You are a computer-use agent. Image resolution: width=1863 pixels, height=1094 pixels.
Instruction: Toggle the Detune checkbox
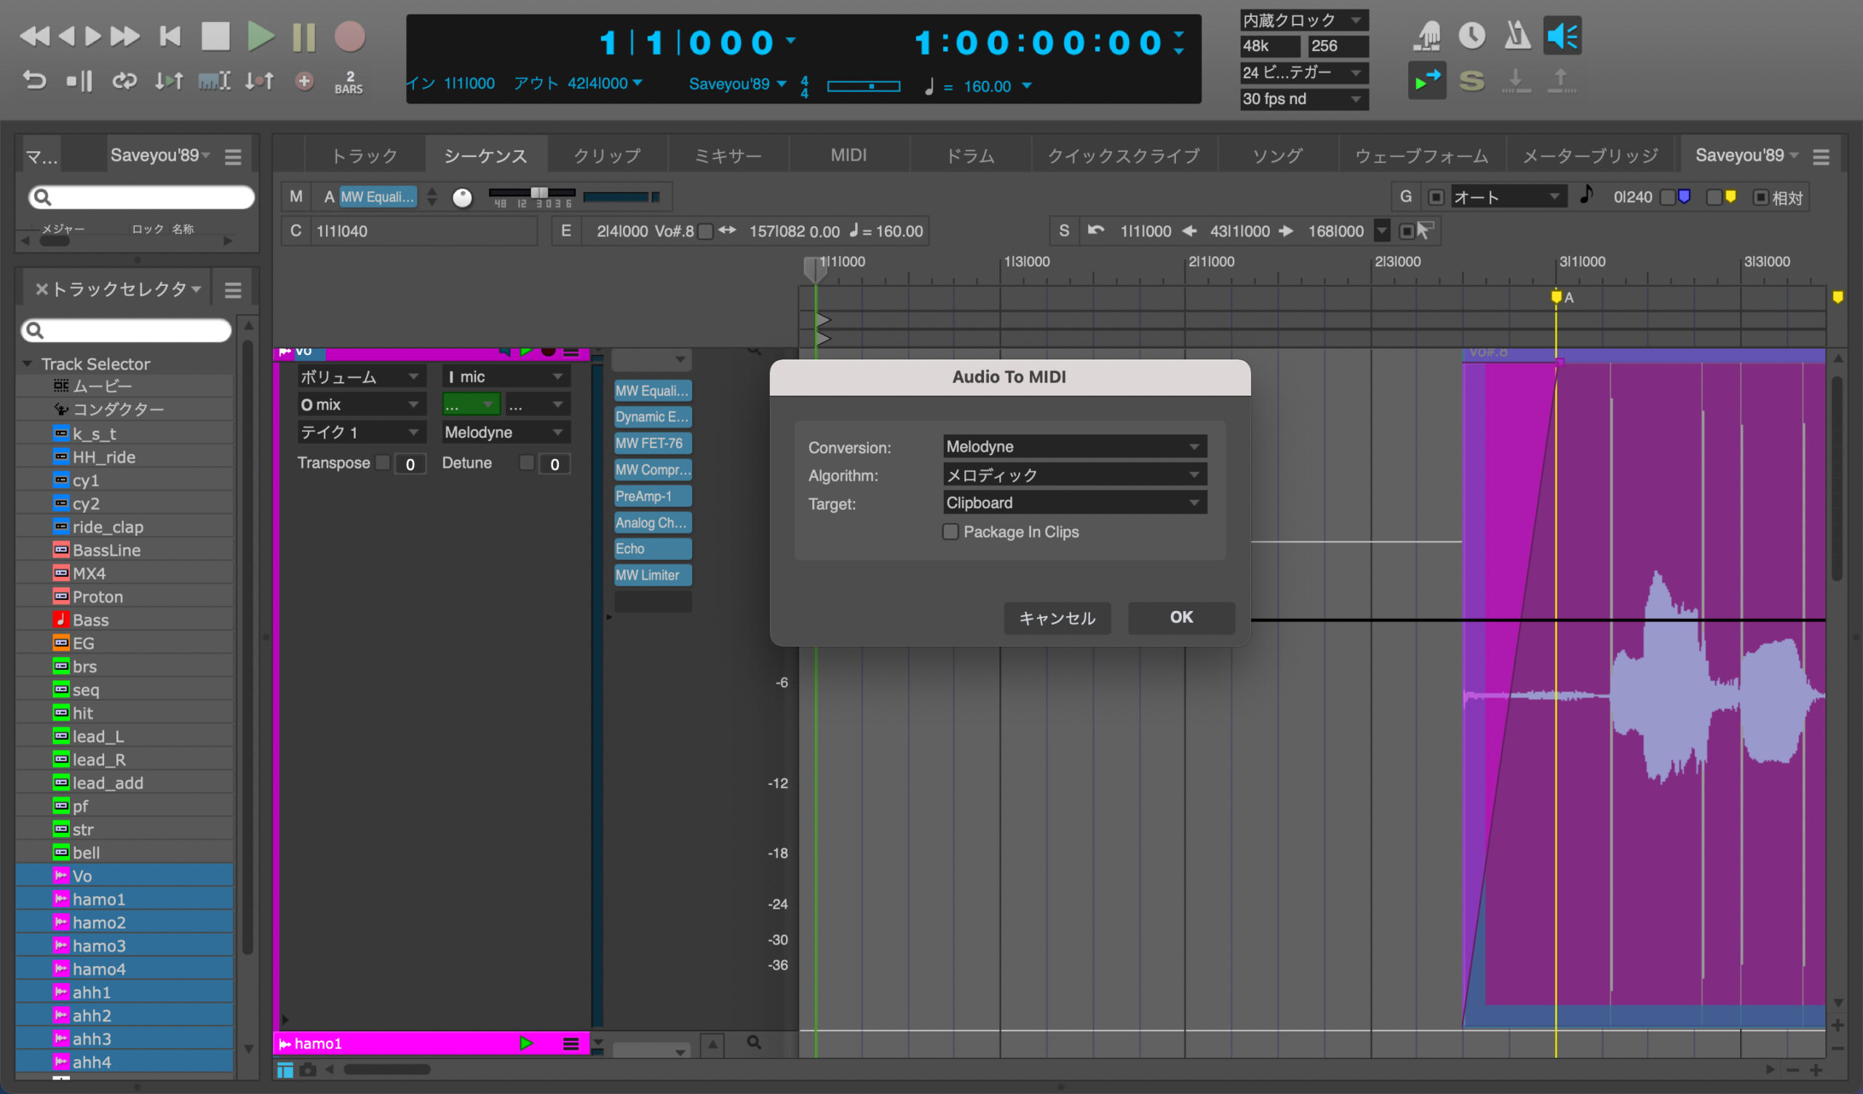526,463
